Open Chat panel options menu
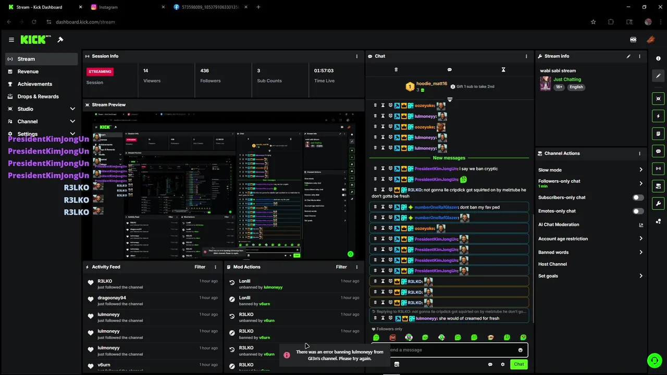 click(x=526, y=56)
